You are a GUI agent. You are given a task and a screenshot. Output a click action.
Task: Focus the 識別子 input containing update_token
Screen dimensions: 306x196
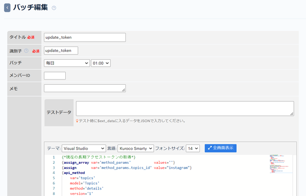61,51
